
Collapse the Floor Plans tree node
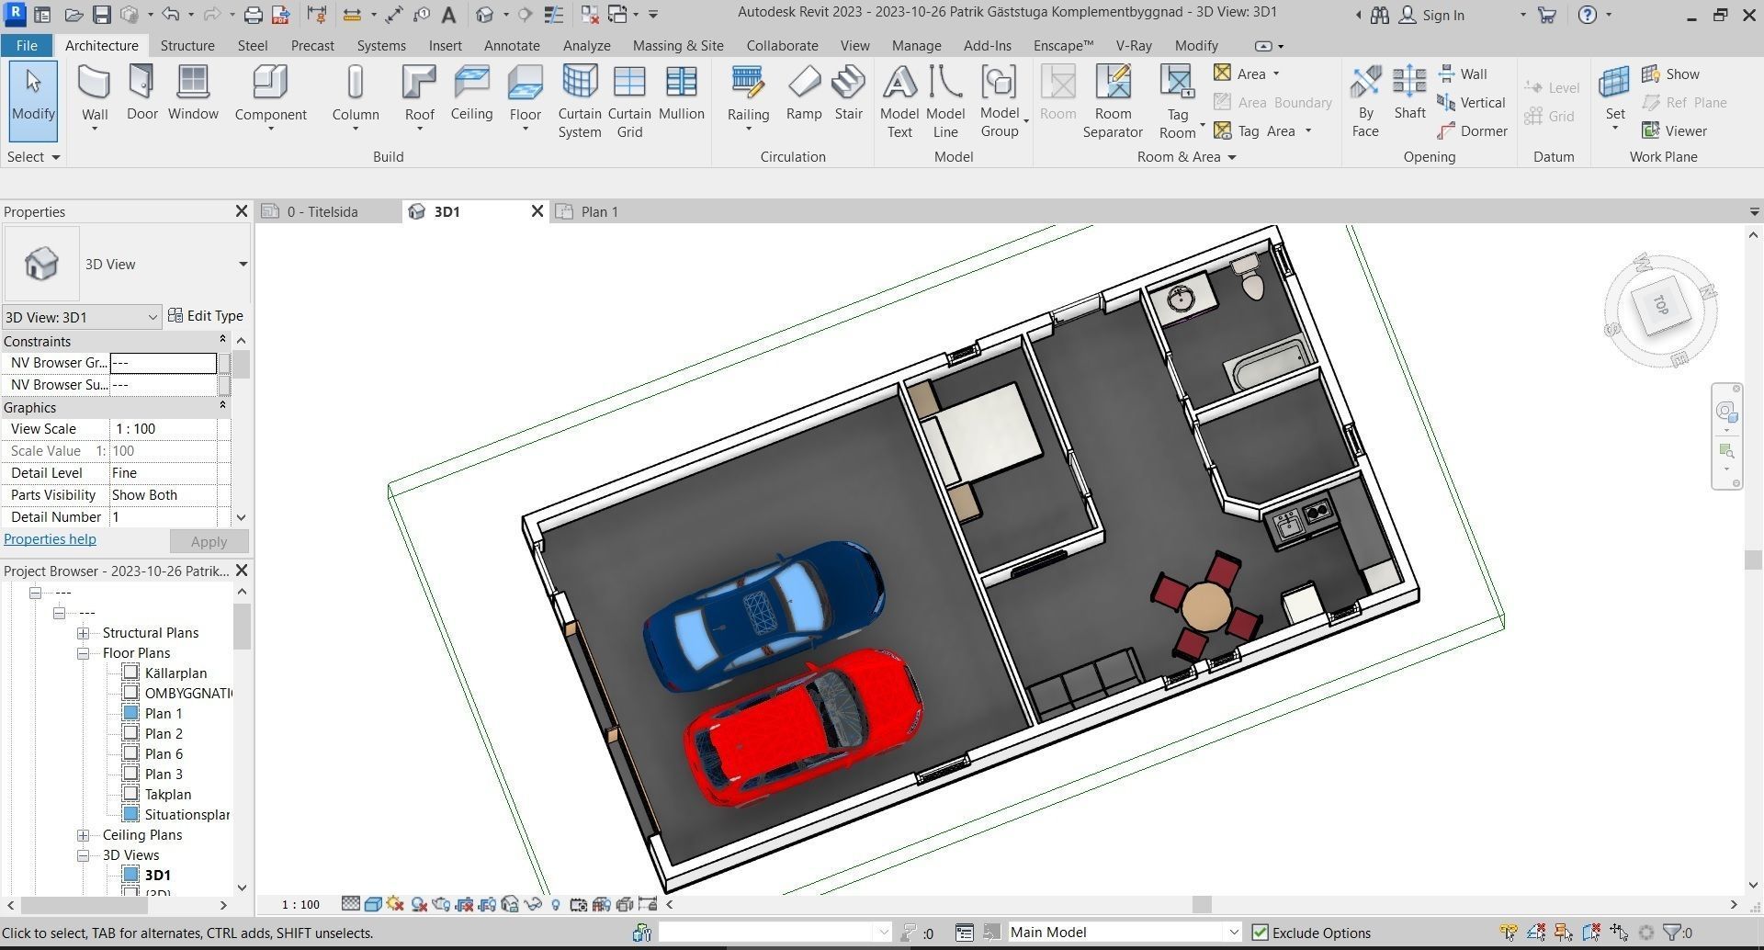[84, 653]
